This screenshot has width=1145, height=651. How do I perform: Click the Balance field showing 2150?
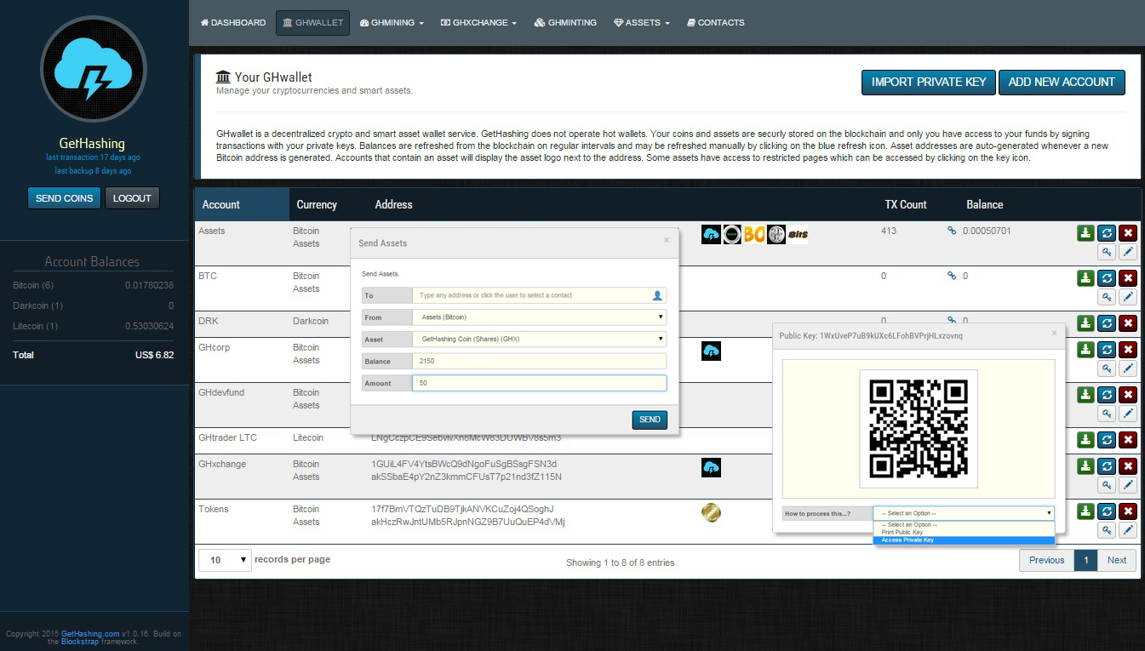click(x=540, y=361)
